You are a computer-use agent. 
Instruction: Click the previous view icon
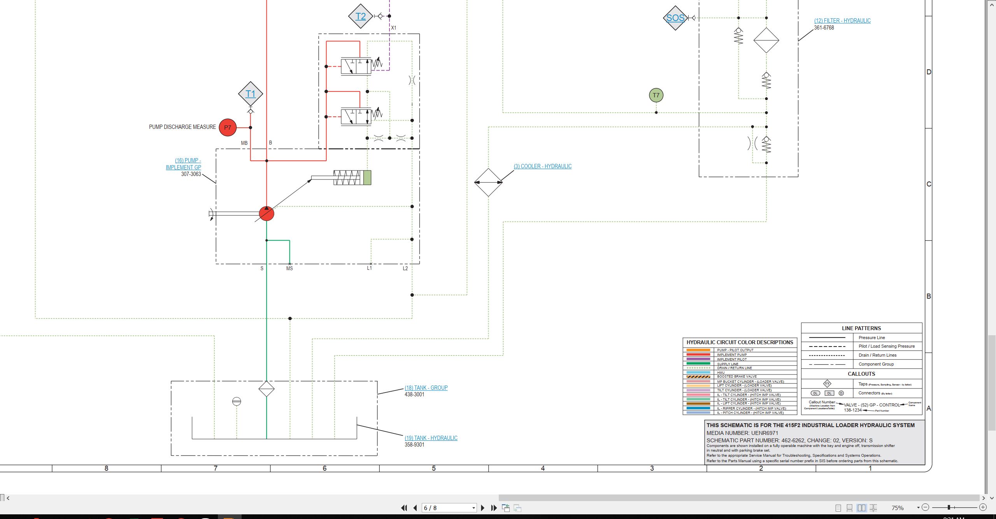(x=506, y=508)
